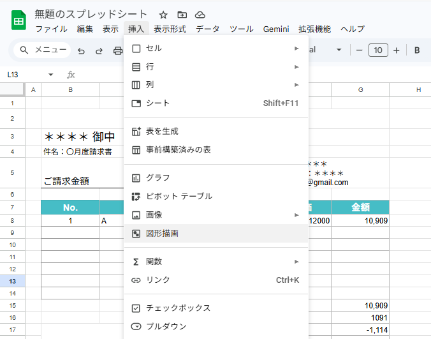Open the 表示形式 menu
Image resolution: width=431 pixels, height=339 pixels.
(x=170, y=29)
